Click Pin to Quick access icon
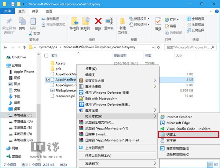The width and height of the screenshot is (220, 168). (x=9, y=21)
